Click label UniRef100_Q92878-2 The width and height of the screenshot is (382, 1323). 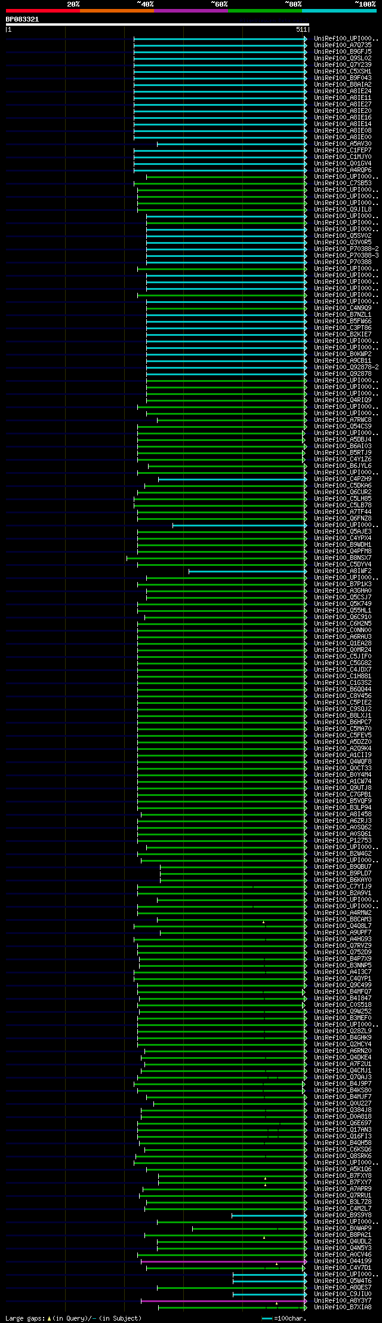coord(346,367)
